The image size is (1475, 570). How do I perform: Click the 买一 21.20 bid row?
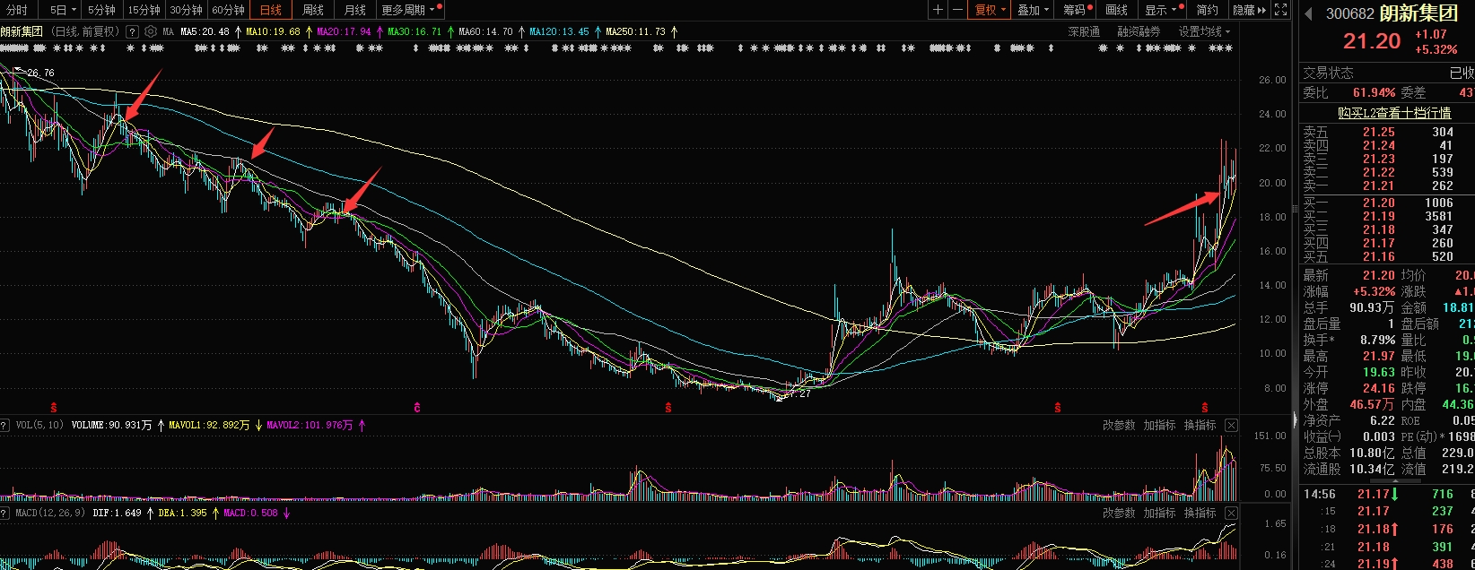coord(1387,203)
